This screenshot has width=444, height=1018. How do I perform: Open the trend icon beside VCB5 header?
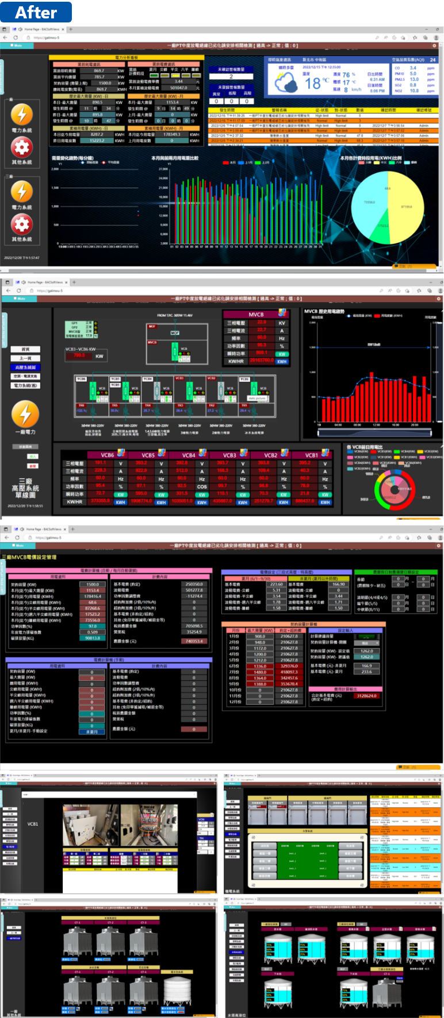click(x=162, y=453)
